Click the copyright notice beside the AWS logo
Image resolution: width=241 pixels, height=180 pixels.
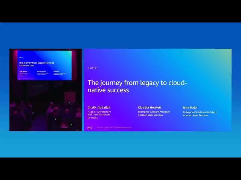pos(114,128)
